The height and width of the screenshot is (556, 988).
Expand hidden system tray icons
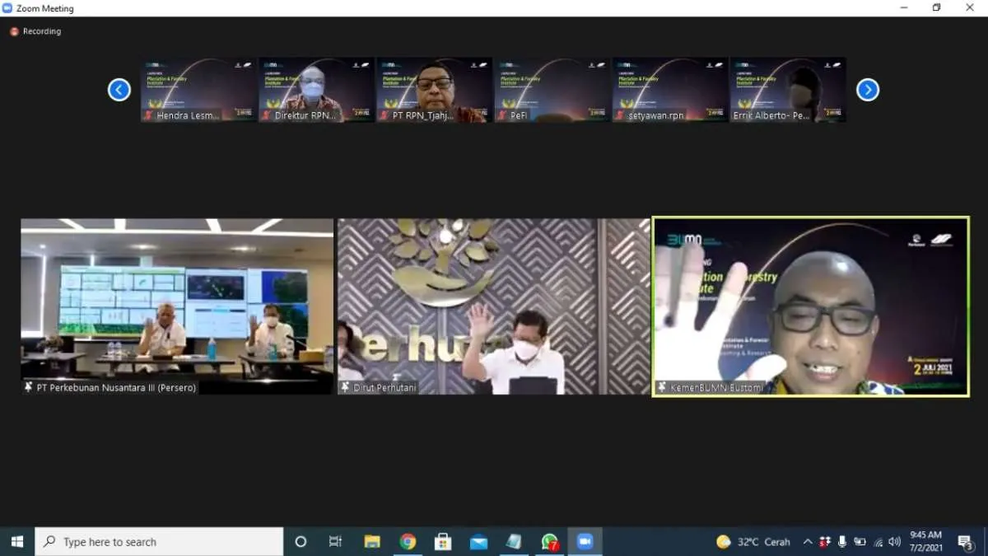pos(808,541)
